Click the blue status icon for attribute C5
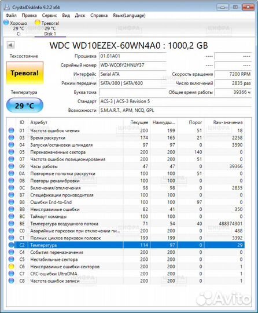This screenshot has width=258, height=313. pos(12,259)
